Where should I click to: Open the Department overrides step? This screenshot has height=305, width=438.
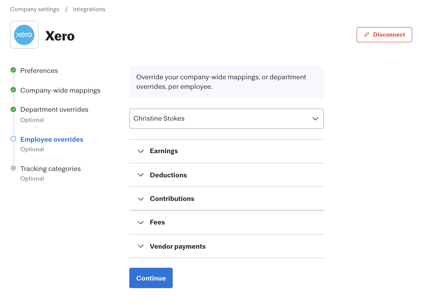54,110
